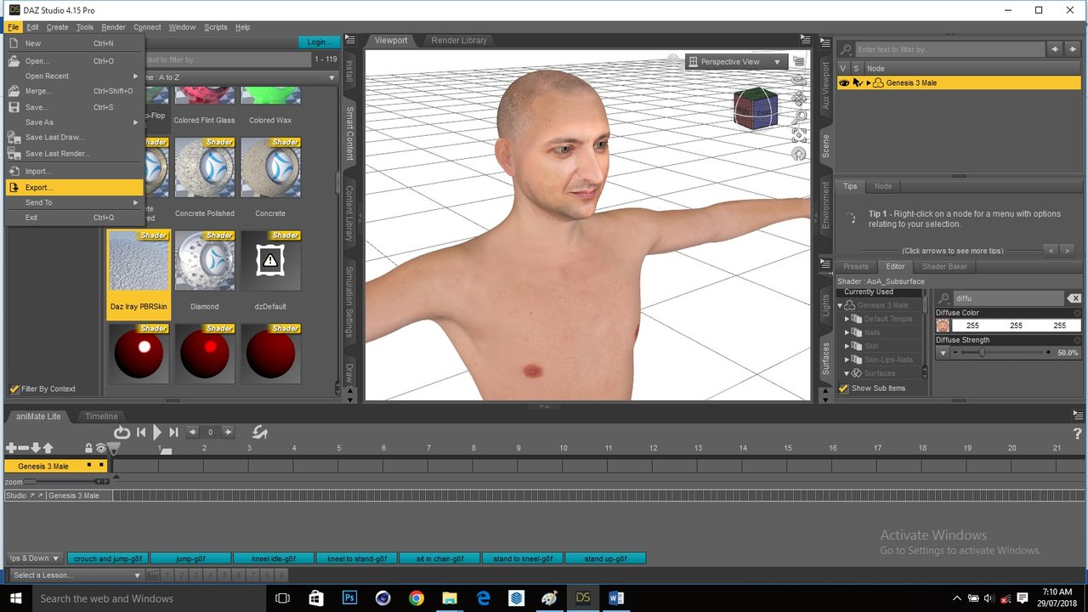The width and height of the screenshot is (1088, 612).
Task: Remove track with minus icon
Action: 24,448
